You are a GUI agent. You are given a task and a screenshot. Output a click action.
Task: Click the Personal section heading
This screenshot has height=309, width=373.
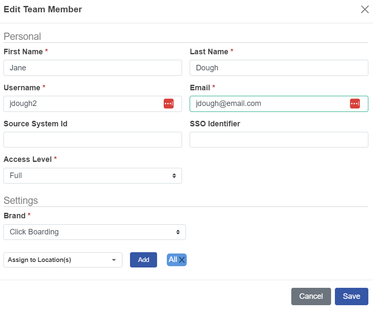pyautogui.click(x=22, y=36)
